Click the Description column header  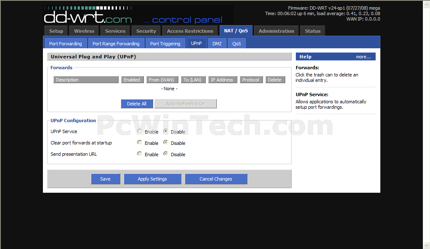[86, 80]
